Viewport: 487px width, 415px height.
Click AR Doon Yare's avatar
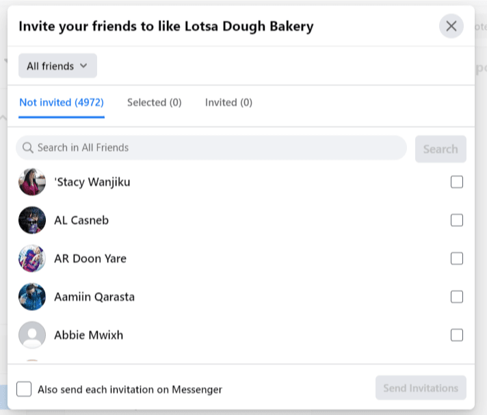click(x=32, y=258)
